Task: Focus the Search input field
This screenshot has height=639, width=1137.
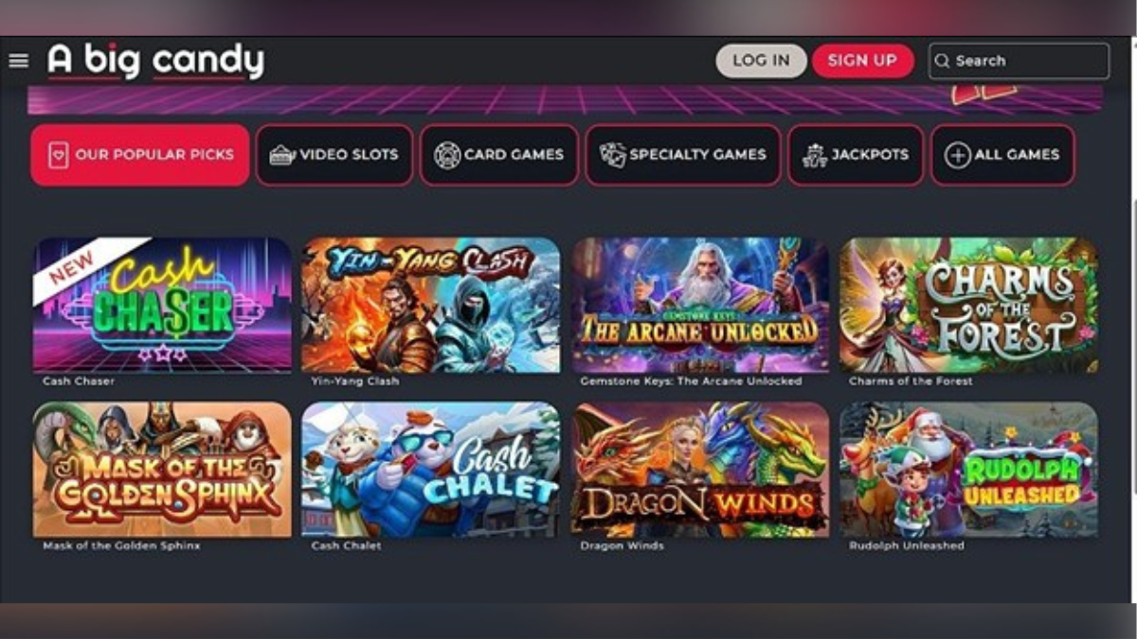Action: point(1019,61)
